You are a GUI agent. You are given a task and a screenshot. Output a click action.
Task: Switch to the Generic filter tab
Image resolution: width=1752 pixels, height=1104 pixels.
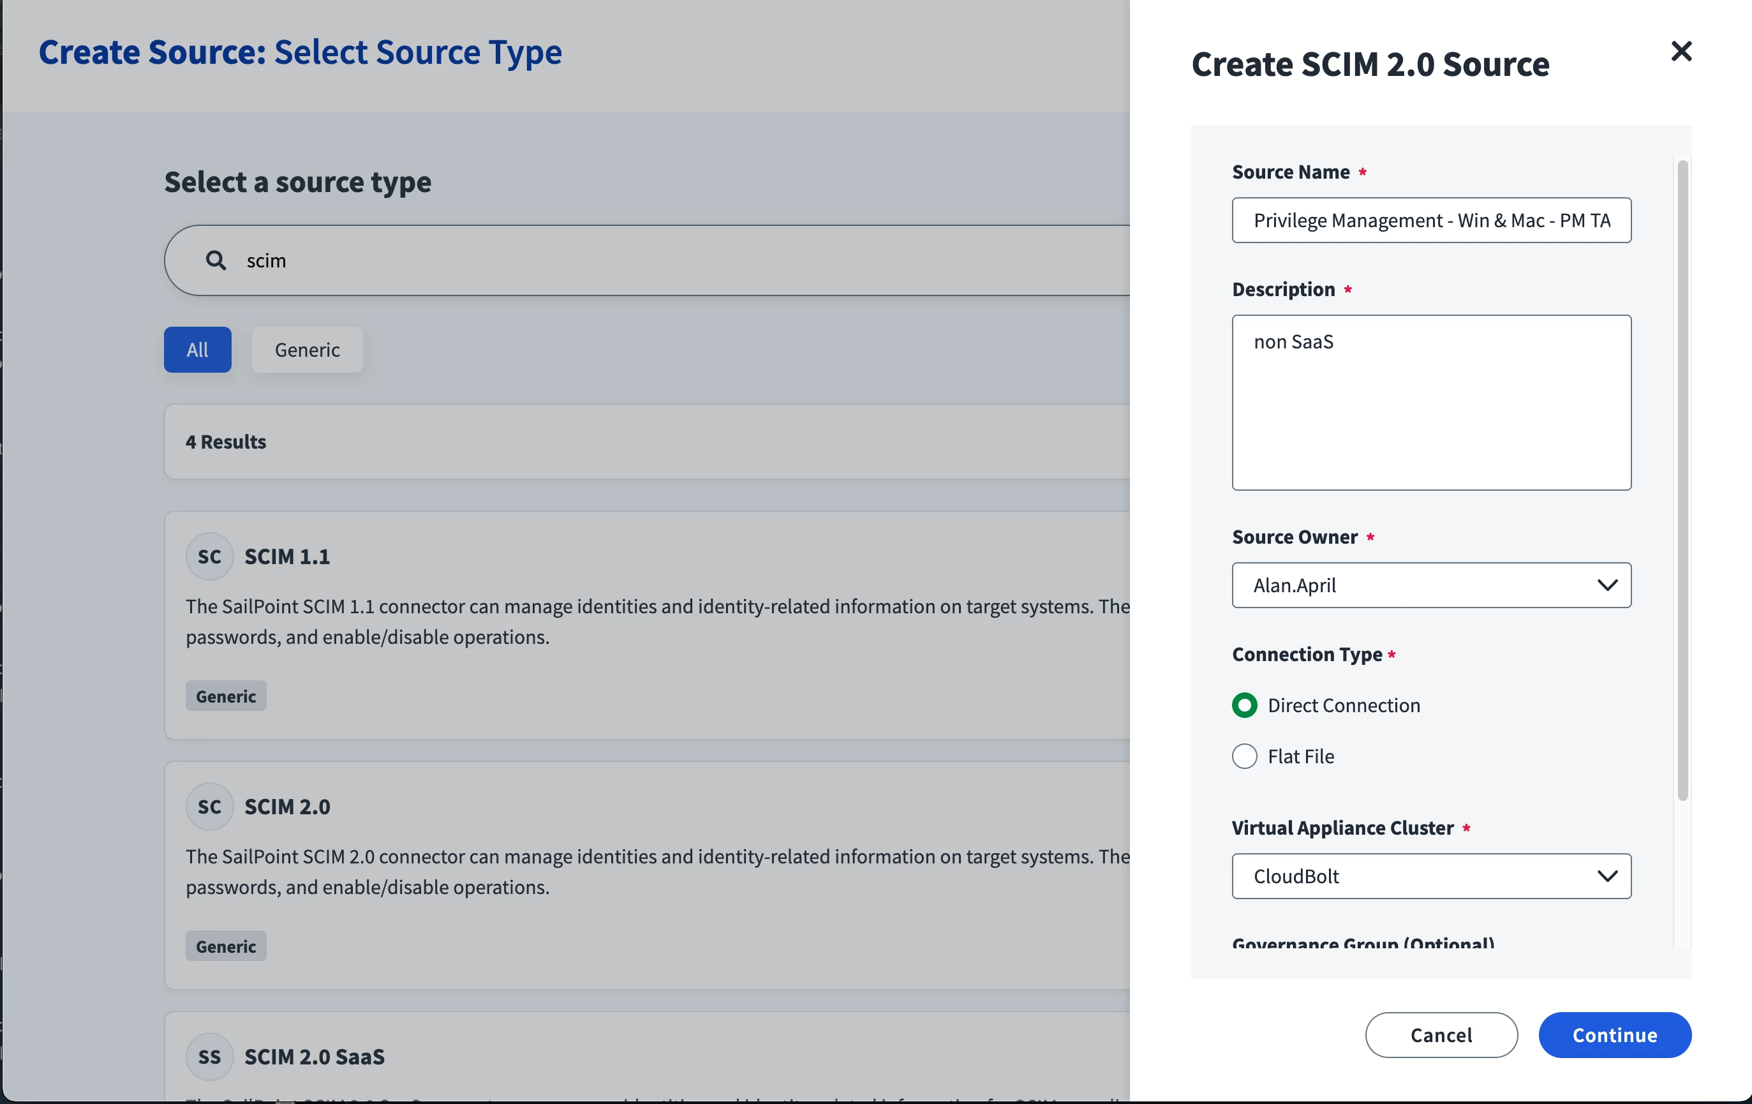pyautogui.click(x=307, y=350)
